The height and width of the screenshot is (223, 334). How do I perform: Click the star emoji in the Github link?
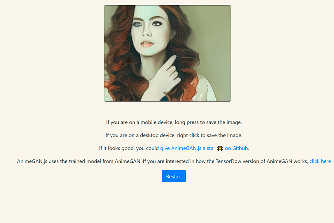[220, 148]
